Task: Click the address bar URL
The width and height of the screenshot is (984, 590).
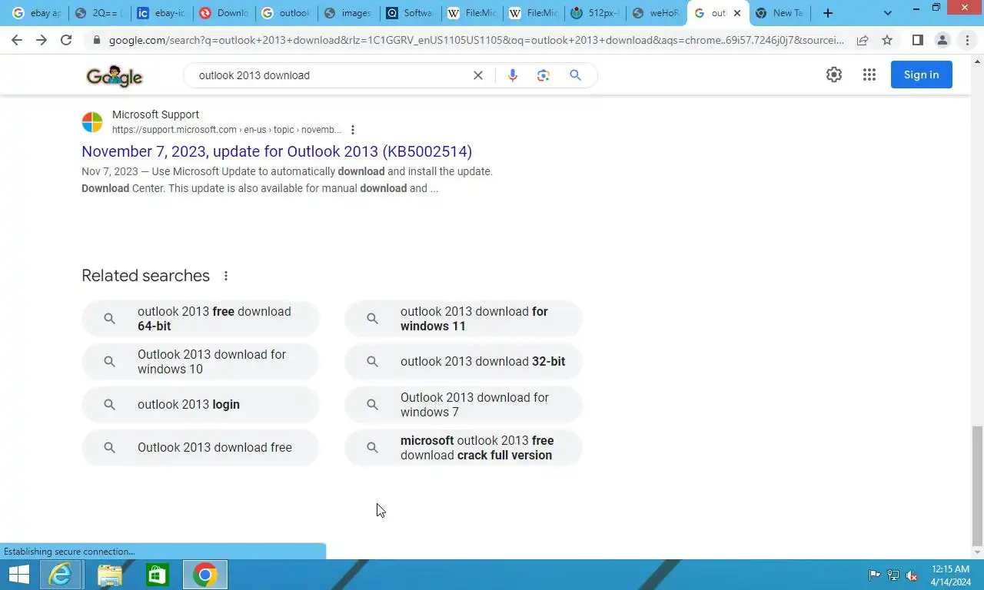Action: [477, 40]
